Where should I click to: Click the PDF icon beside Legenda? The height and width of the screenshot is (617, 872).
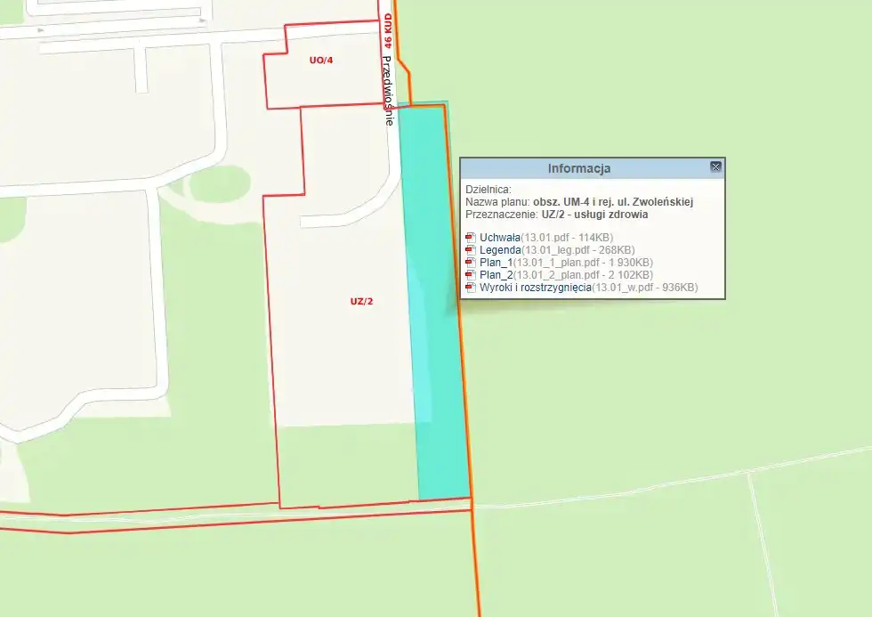[471, 250]
